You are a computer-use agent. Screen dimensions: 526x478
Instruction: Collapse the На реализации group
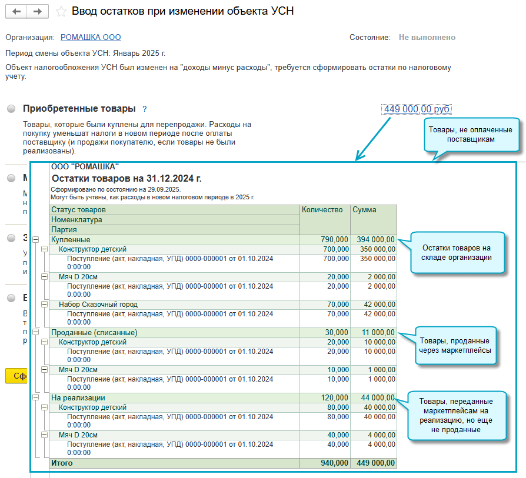tap(35, 398)
